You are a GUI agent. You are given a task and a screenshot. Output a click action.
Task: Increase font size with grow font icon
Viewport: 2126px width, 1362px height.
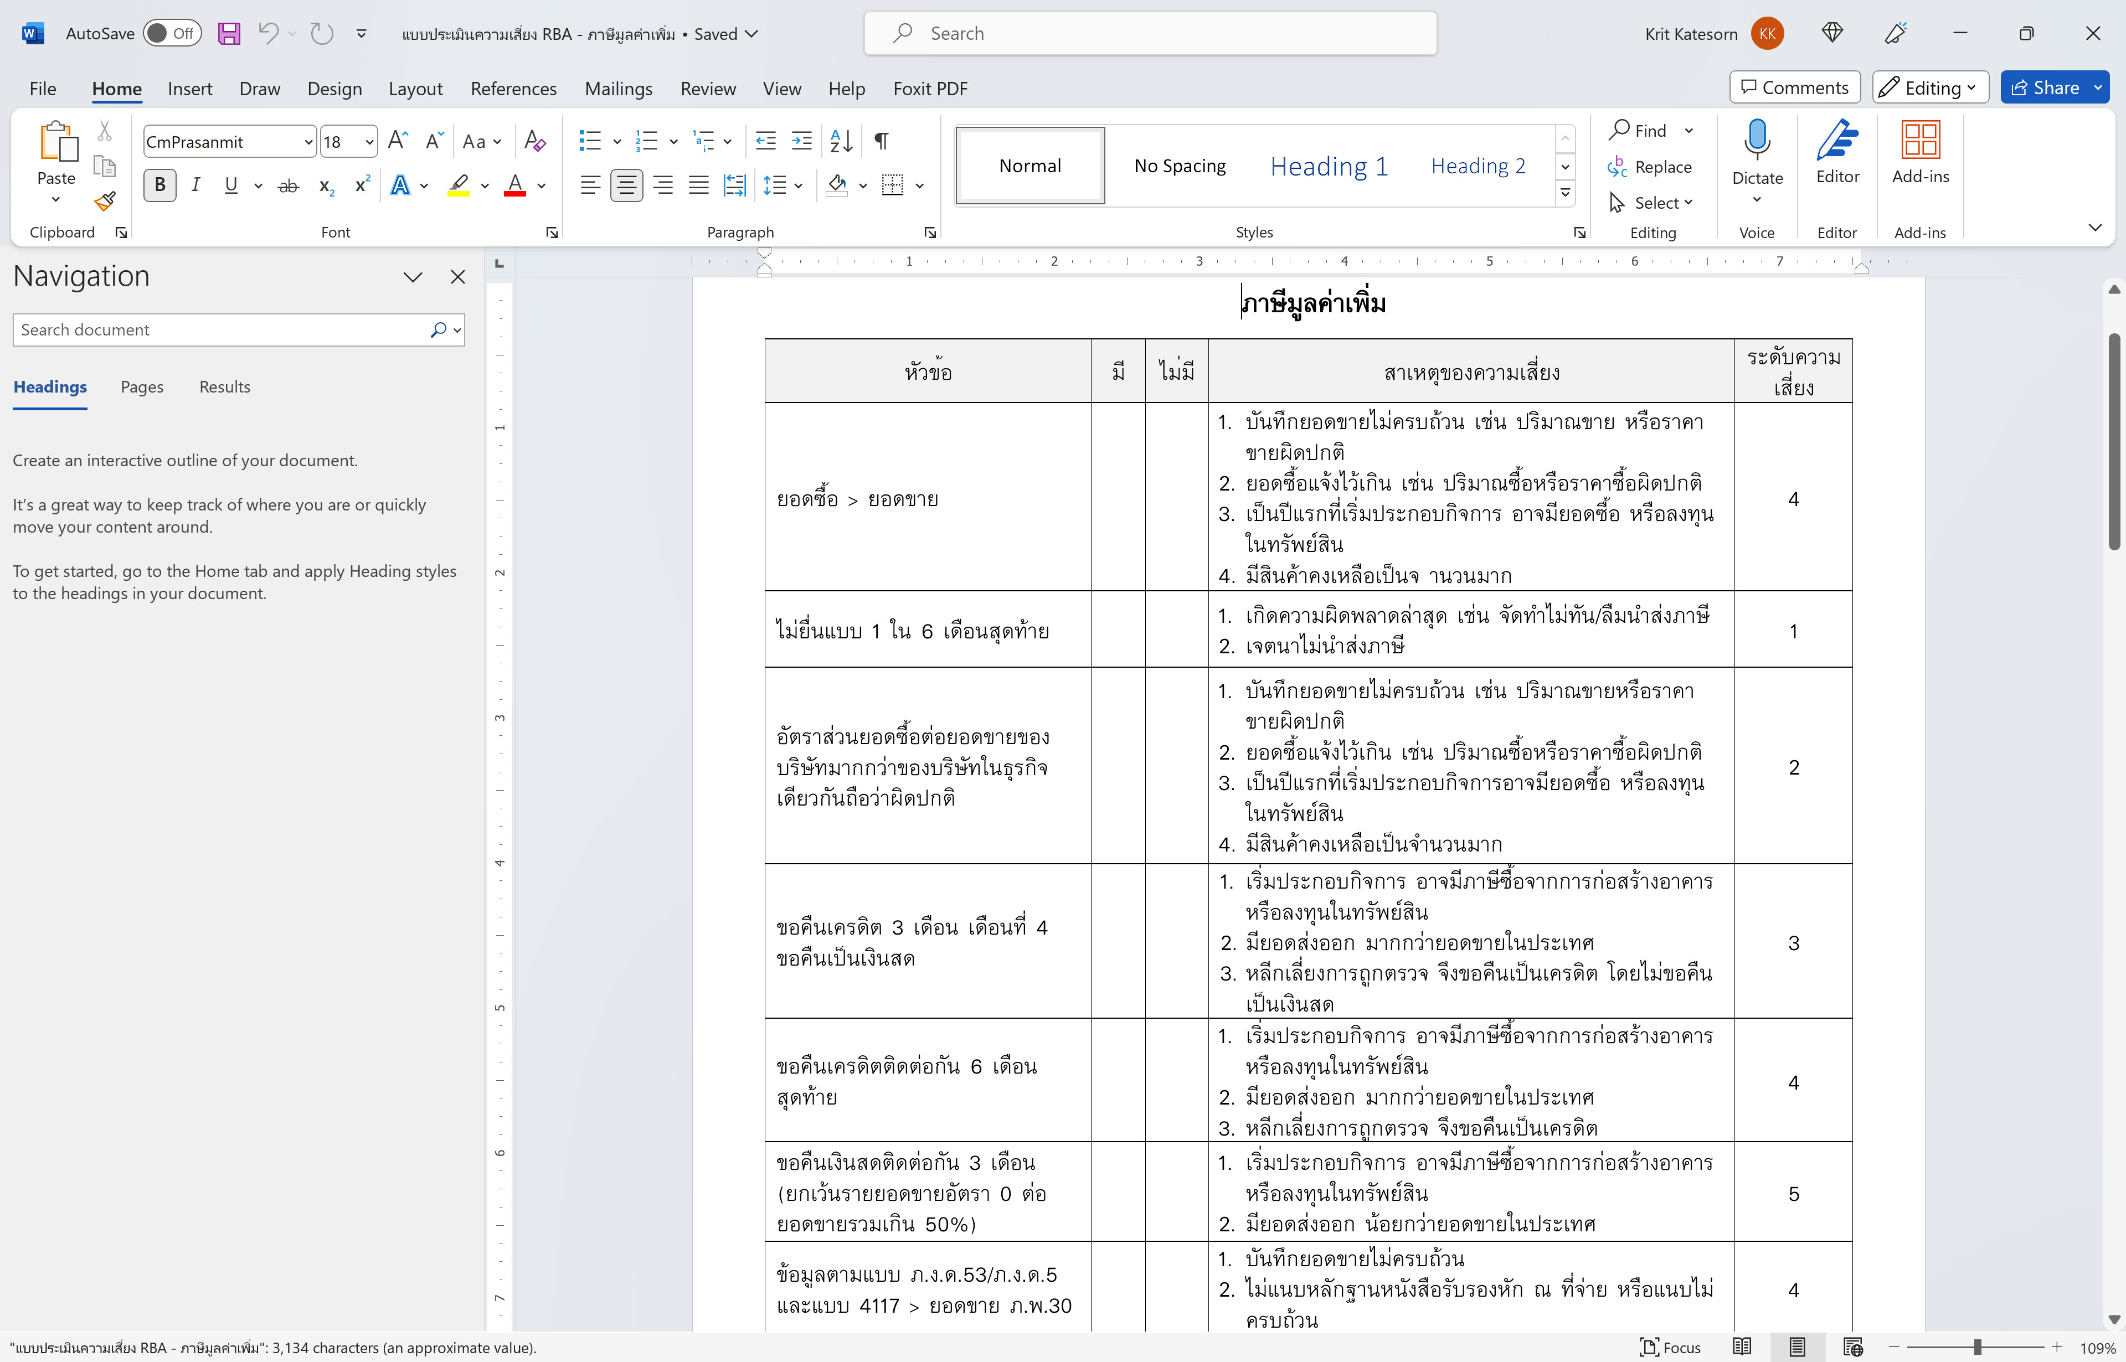(398, 141)
